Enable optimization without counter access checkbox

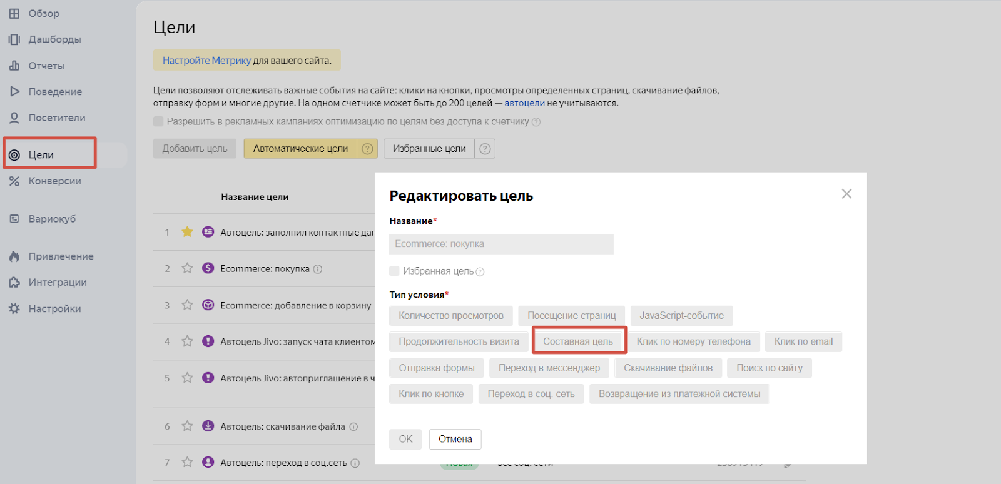(x=158, y=121)
